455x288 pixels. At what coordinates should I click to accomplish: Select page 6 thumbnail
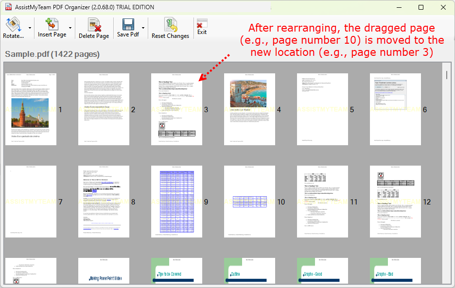tap(395, 109)
